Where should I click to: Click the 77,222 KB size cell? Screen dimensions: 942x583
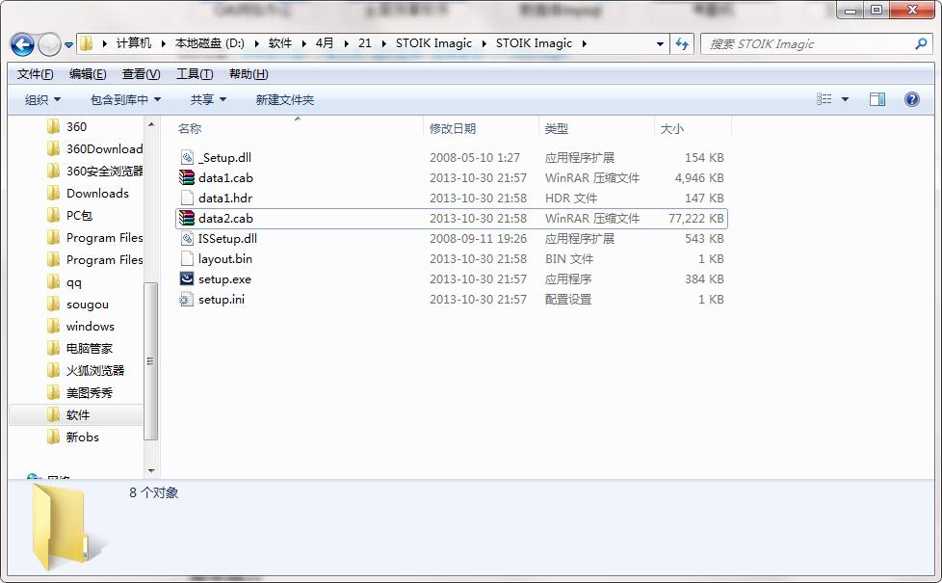click(695, 218)
